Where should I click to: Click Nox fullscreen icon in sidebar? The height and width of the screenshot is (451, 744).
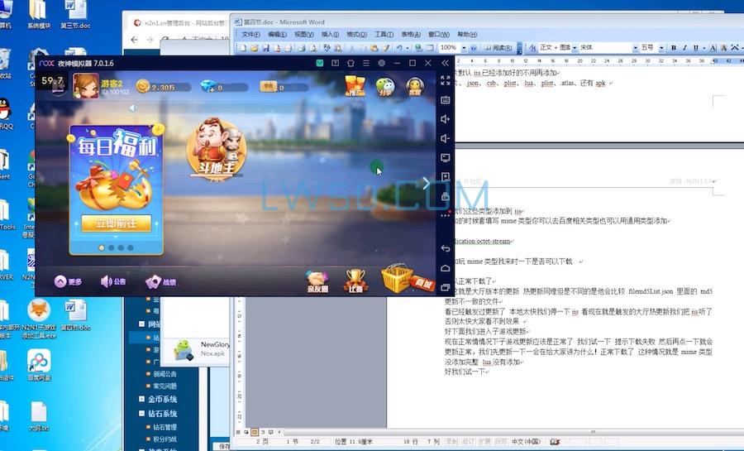point(445,80)
